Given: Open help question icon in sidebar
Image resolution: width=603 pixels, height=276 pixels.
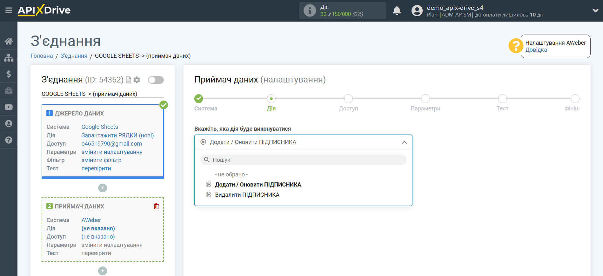Looking at the screenshot, I should coord(9,140).
